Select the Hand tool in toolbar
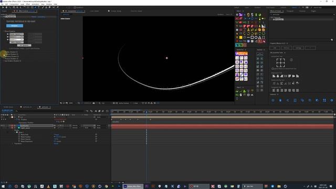The height and width of the screenshot is (189, 336). tap(6, 7)
